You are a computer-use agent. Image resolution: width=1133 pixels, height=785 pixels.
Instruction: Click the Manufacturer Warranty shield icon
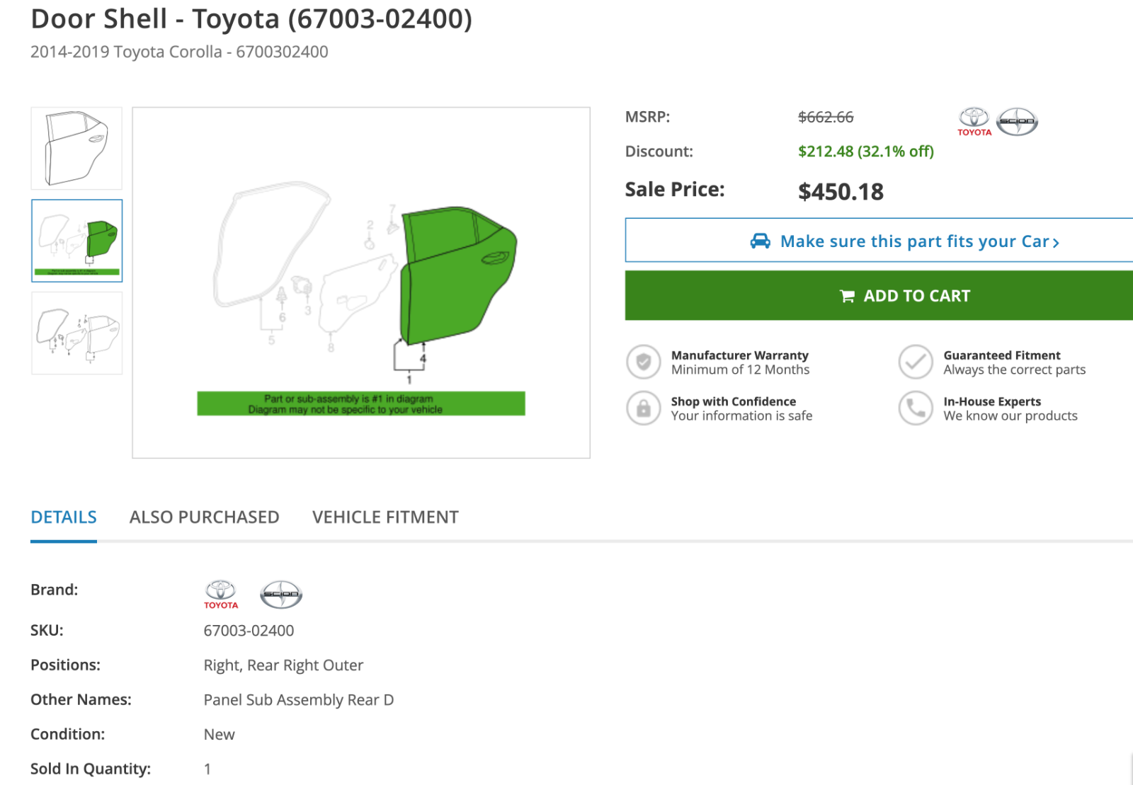coord(643,362)
